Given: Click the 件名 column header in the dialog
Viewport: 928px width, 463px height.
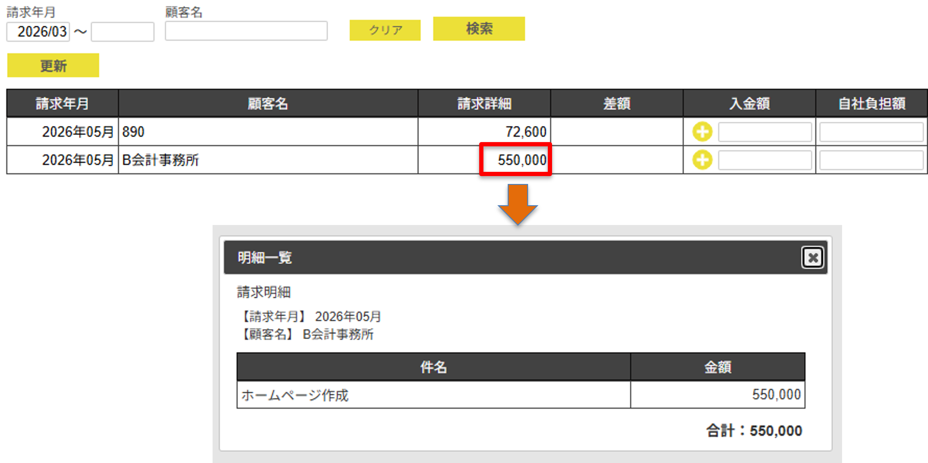Looking at the screenshot, I should (x=433, y=367).
